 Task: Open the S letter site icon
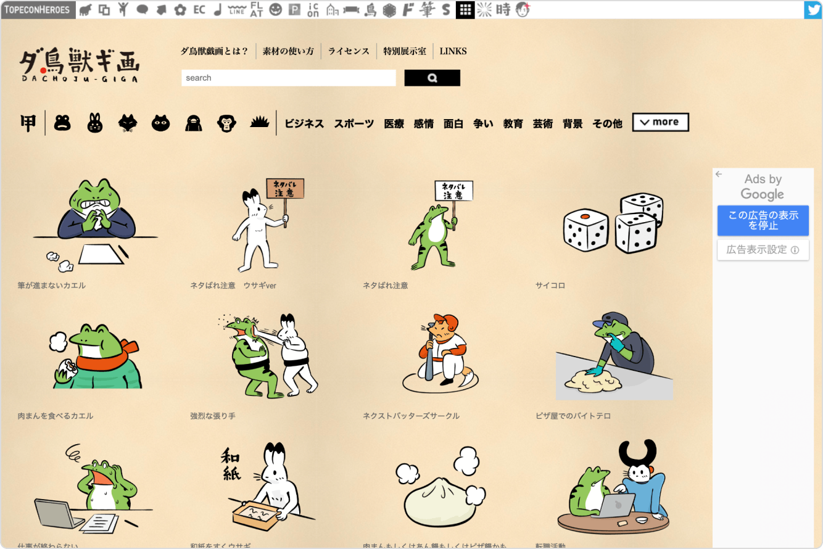click(x=446, y=10)
